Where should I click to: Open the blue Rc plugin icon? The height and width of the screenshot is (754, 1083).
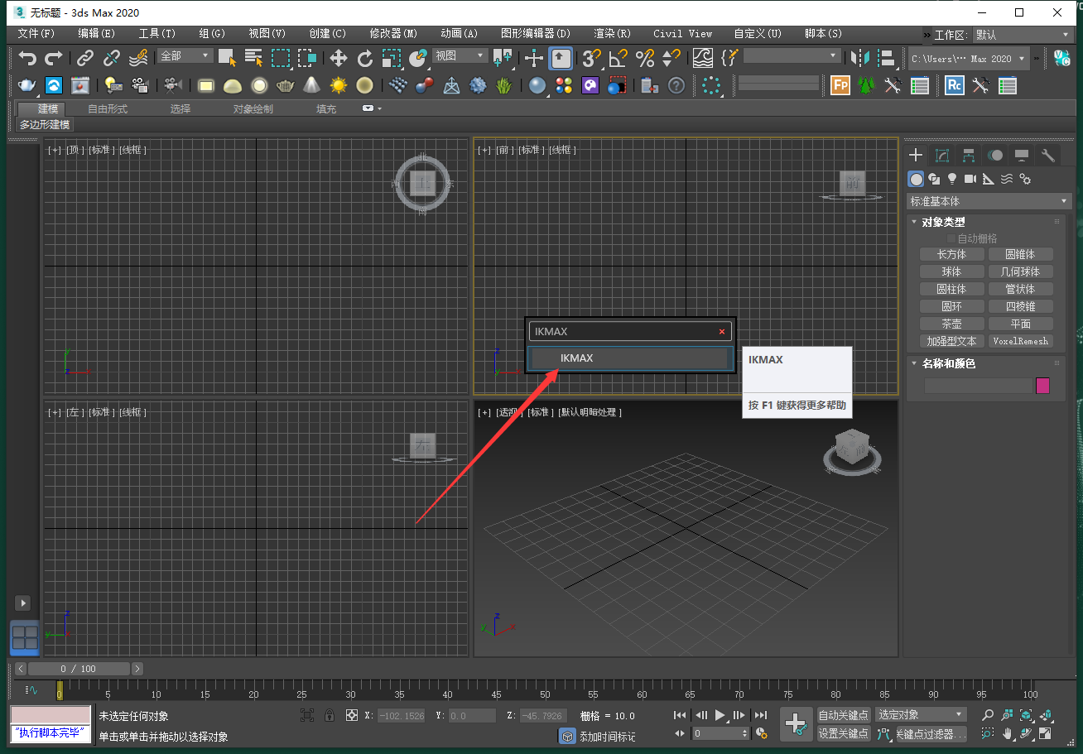[x=955, y=85]
